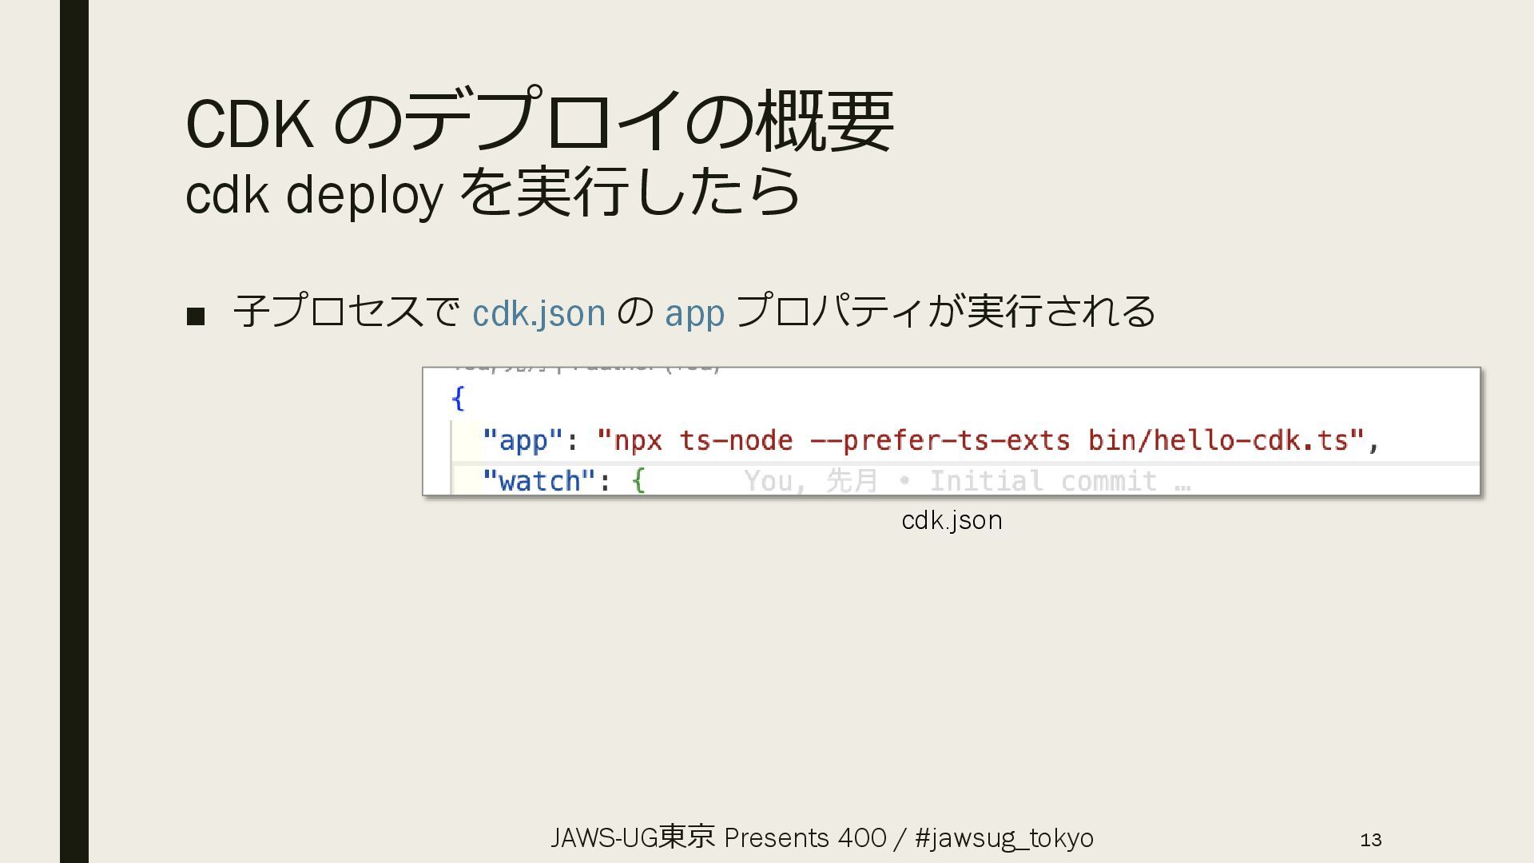This screenshot has height=863, width=1534.
Task: Click the --prefer-ts-exts option text
Action: coord(940,440)
